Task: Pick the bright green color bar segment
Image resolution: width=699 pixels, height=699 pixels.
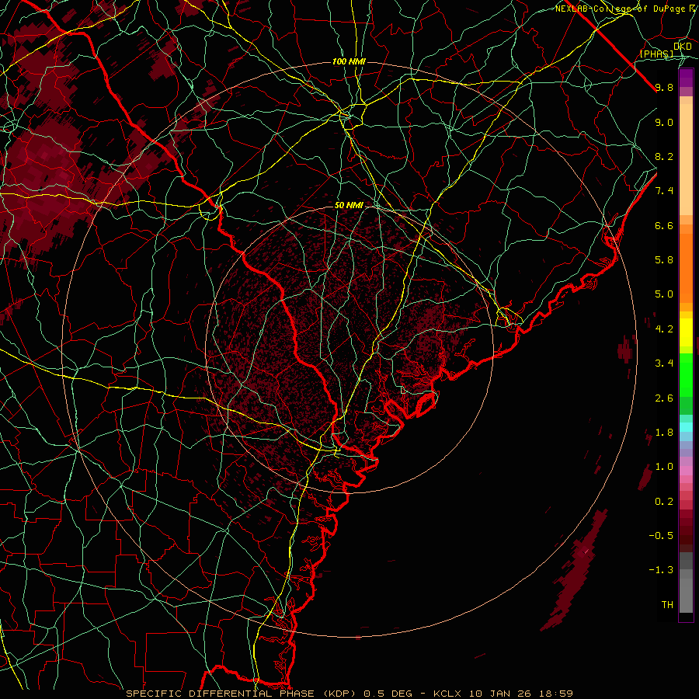Action: [x=686, y=374]
